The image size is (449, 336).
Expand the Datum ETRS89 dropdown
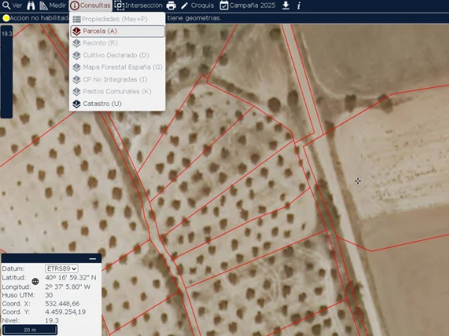[61, 268]
